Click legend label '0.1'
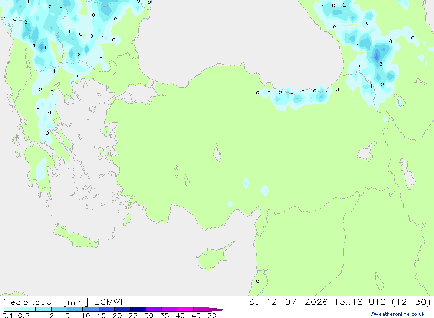Image resolution: width=434 pixels, height=318 pixels. (7, 315)
